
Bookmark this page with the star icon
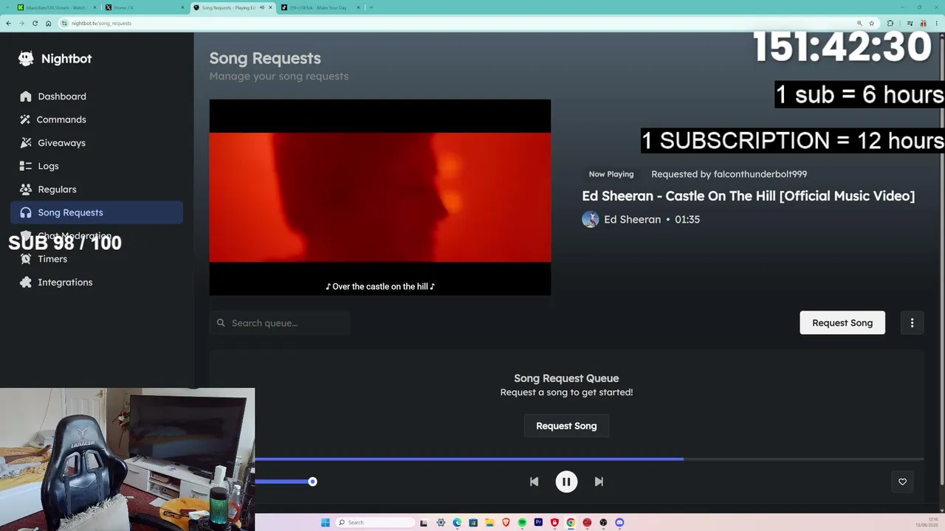[x=871, y=23]
